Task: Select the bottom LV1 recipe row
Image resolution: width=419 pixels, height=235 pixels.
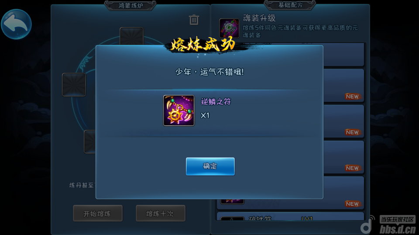Action: pyautogui.click(x=291, y=216)
